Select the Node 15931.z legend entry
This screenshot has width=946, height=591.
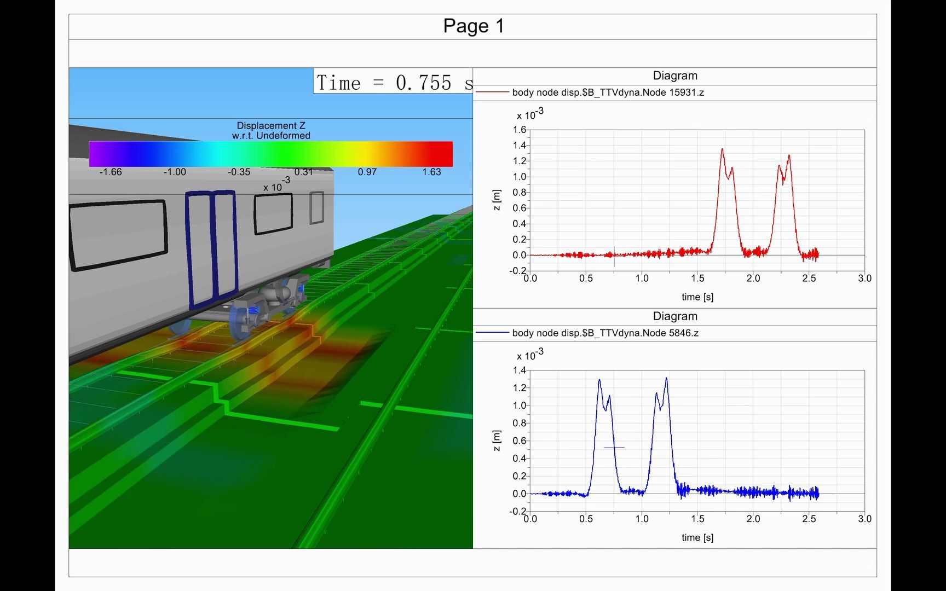(608, 92)
